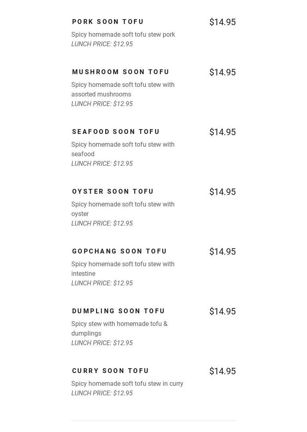Select the Dumpling Soon Tofu item
The height and width of the screenshot is (432, 307).
pyautogui.click(x=118, y=311)
